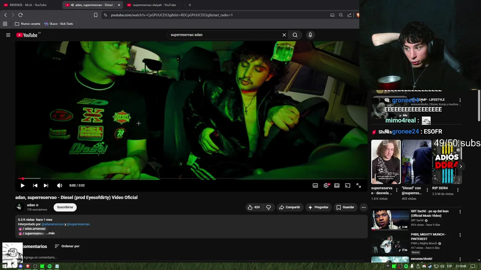Open the taskbar clock showing 21:18:06
481x270 pixels.
click(461, 266)
